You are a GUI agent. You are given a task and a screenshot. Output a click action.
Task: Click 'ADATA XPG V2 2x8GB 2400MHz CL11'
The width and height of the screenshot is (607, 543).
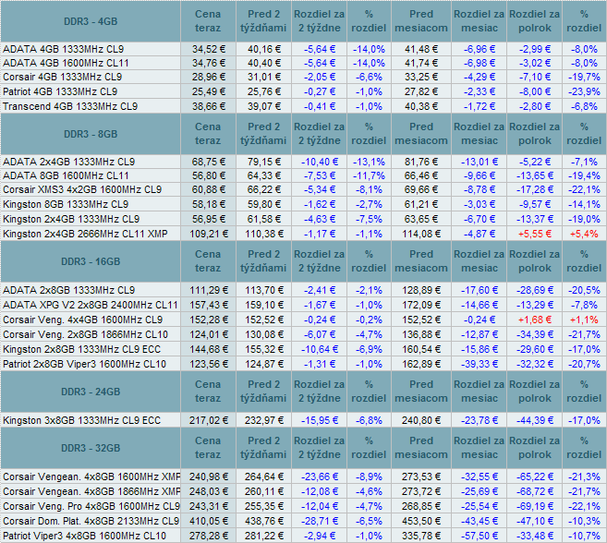tap(91, 305)
